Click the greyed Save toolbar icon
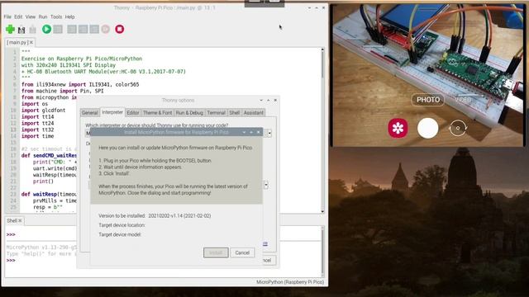This screenshot has width=529, height=297. (x=33, y=30)
